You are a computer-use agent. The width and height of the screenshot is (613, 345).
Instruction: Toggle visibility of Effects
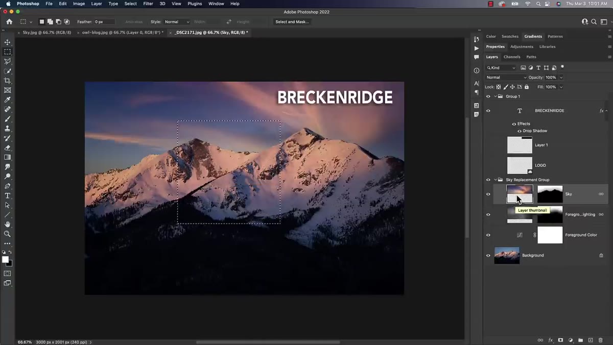(x=514, y=124)
